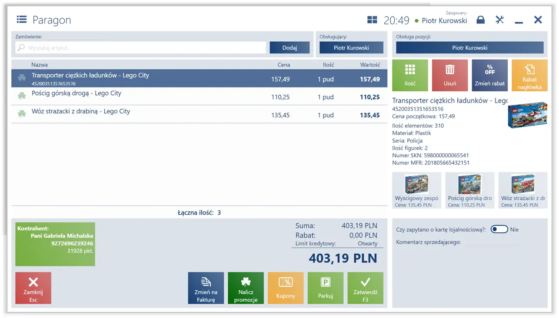Click the clock showing 20:49
The height and width of the screenshot is (318, 559).
[396, 20]
